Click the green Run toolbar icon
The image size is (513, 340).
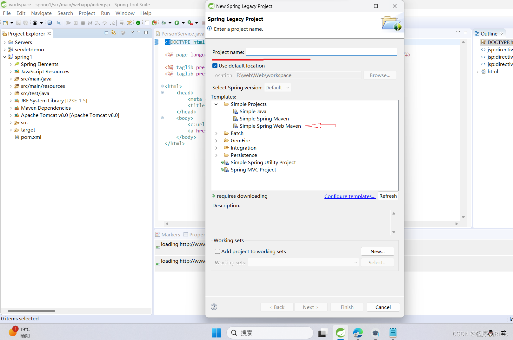click(177, 23)
